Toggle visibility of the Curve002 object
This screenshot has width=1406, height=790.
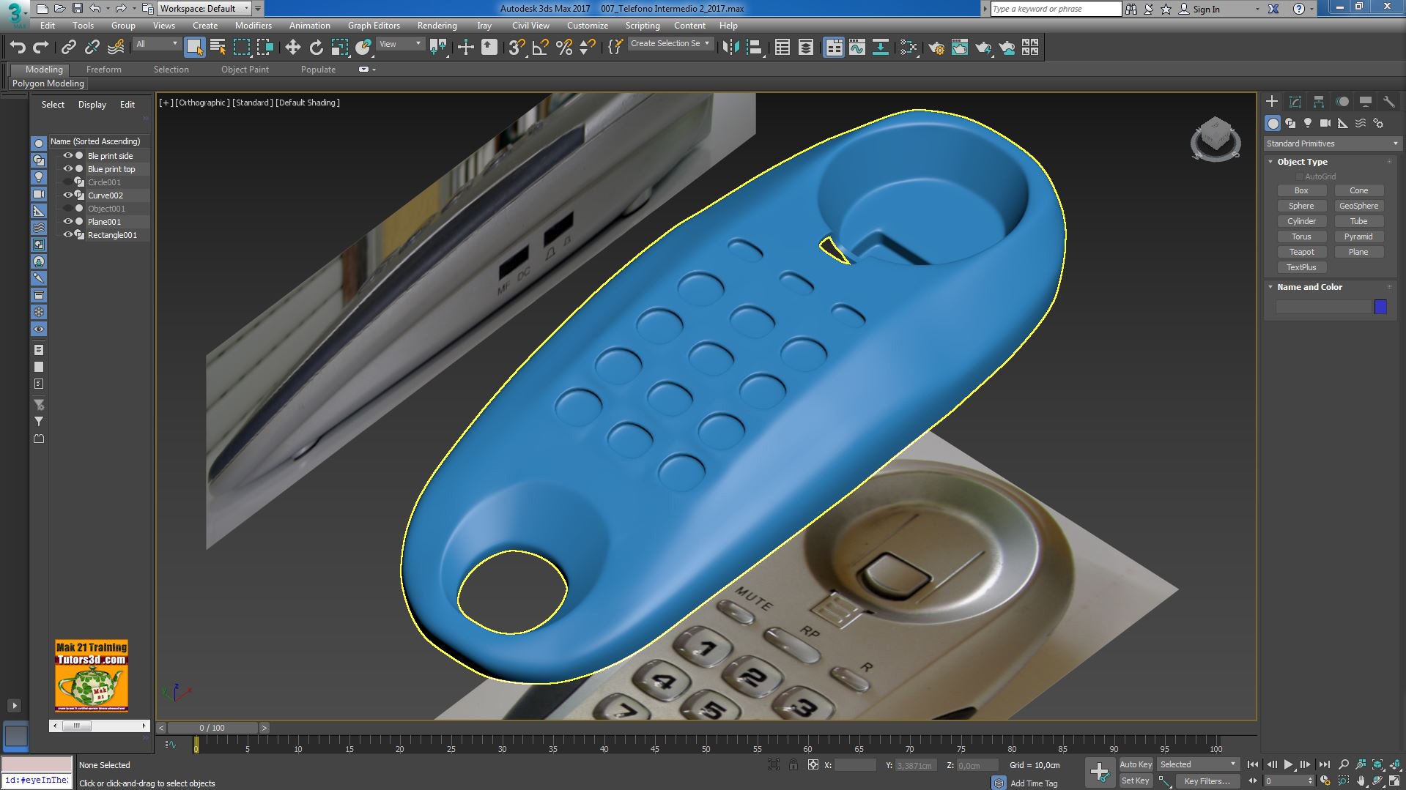point(67,195)
